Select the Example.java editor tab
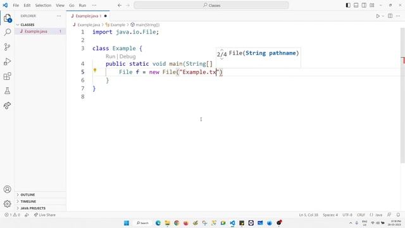This screenshot has width=405, height=228. pyautogui.click(x=88, y=16)
